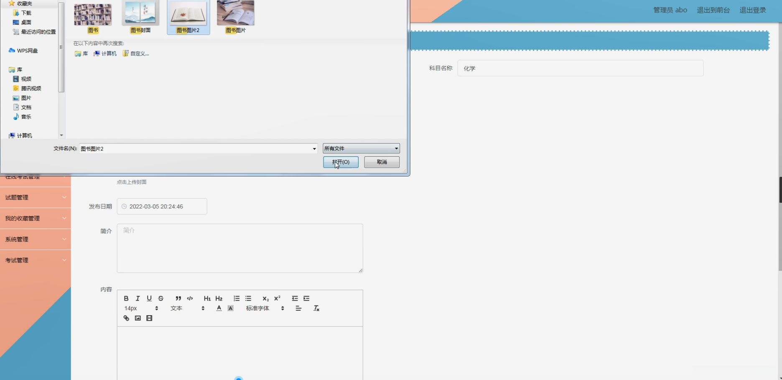Click the navigation pane scroll-down arrow
782x380 pixels.
61,135
